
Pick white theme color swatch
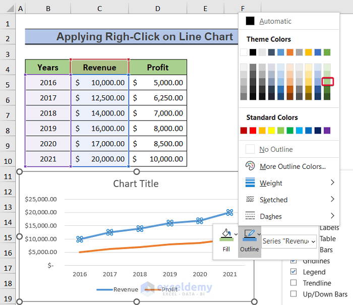click(x=244, y=52)
